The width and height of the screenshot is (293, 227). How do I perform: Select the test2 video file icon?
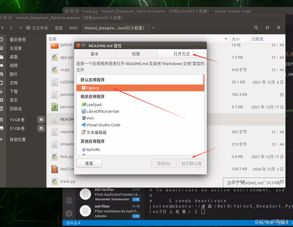(55, 169)
